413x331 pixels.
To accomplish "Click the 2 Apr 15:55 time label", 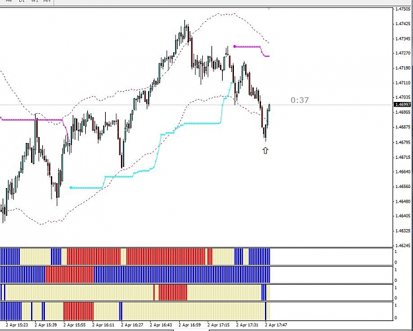I will coord(75,325).
